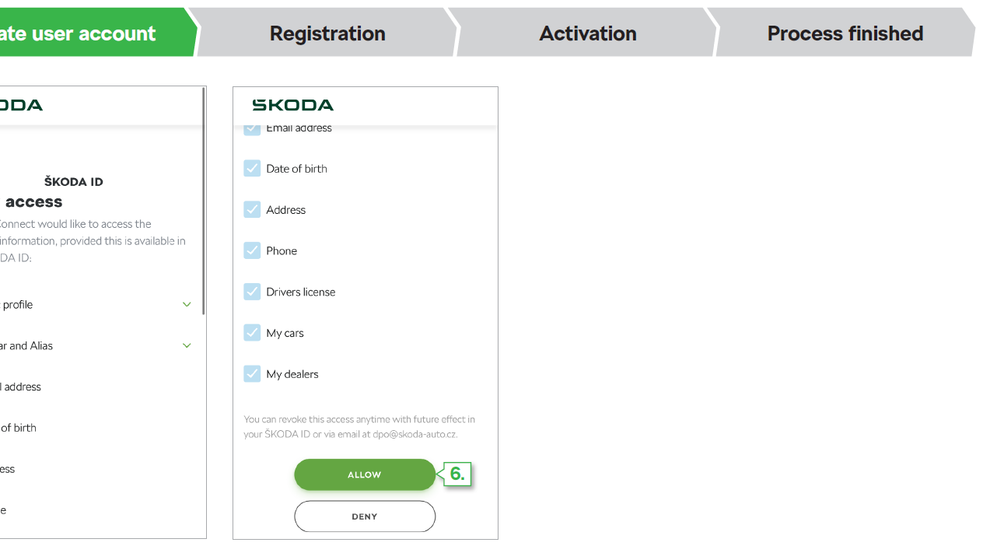Click the partial ŠKODA logo in left panel
The height and width of the screenshot is (553, 983).
(x=21, y=105)
